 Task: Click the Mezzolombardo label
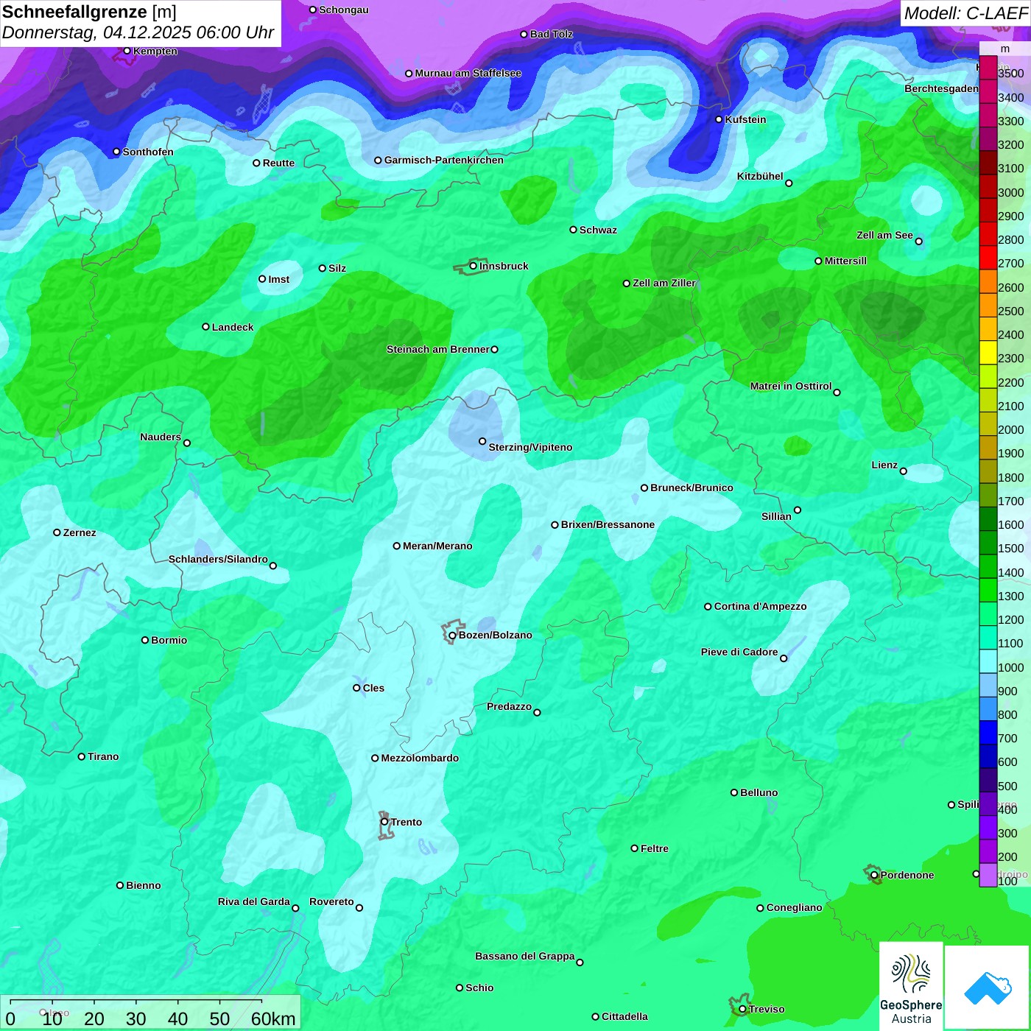420,758
